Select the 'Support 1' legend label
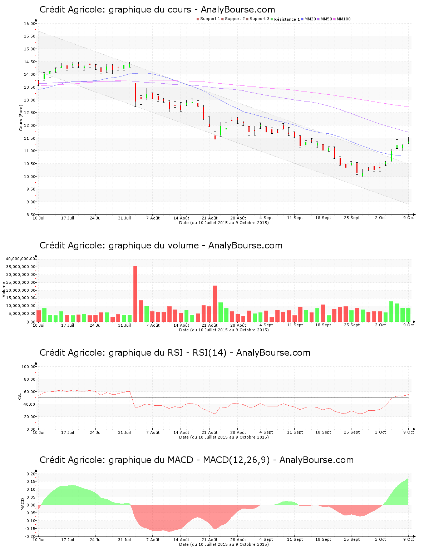Image resolution: width=429 pixels, height=554 pixels. [x=210, y=19]
